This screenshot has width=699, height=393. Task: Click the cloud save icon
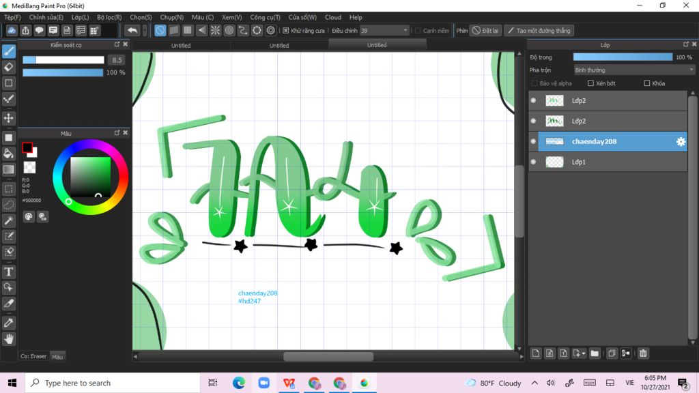point(12,30)
